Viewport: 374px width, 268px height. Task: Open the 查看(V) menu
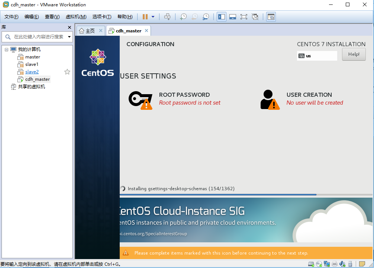point(52,17)
